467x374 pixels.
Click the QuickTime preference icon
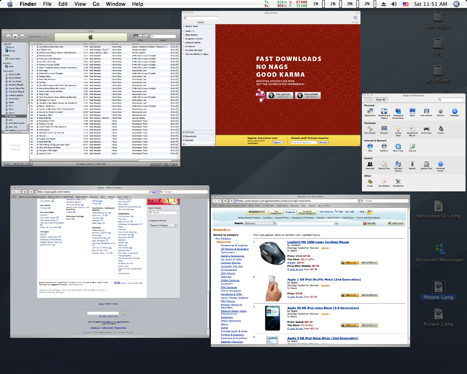click(398, 146)
